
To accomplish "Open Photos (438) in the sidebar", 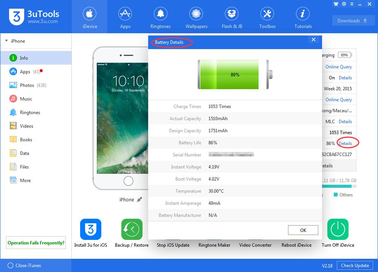I will 36,85.
